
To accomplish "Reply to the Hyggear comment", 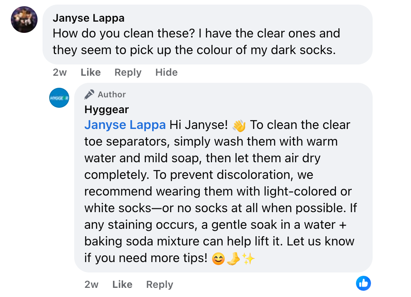I will 160,285.
